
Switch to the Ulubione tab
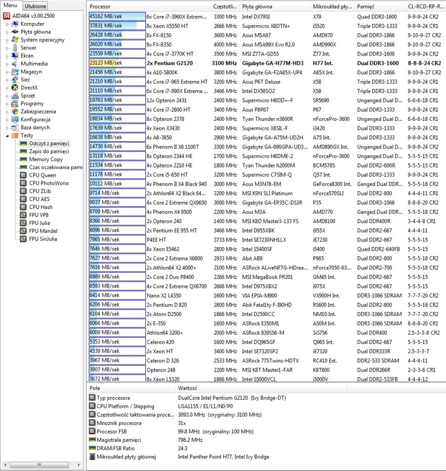pos(35,6)
